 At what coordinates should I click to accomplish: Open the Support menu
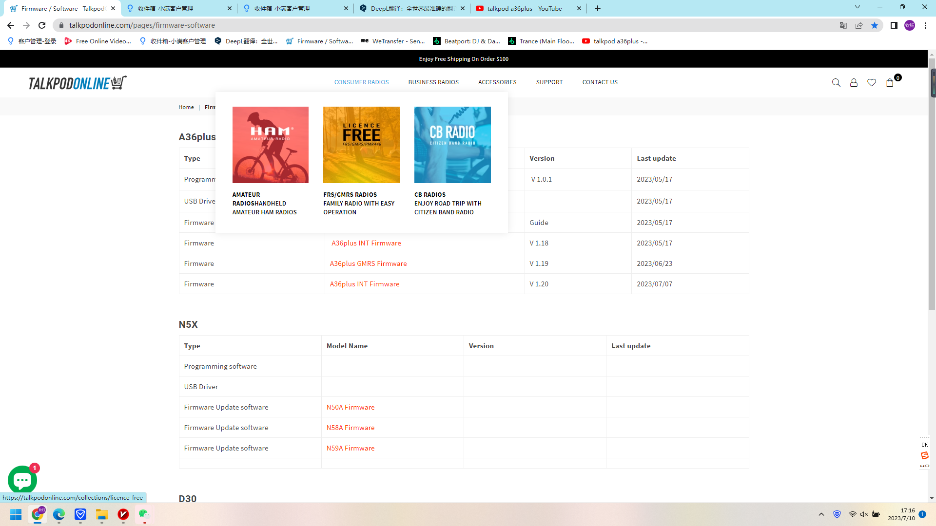point(549,82)
